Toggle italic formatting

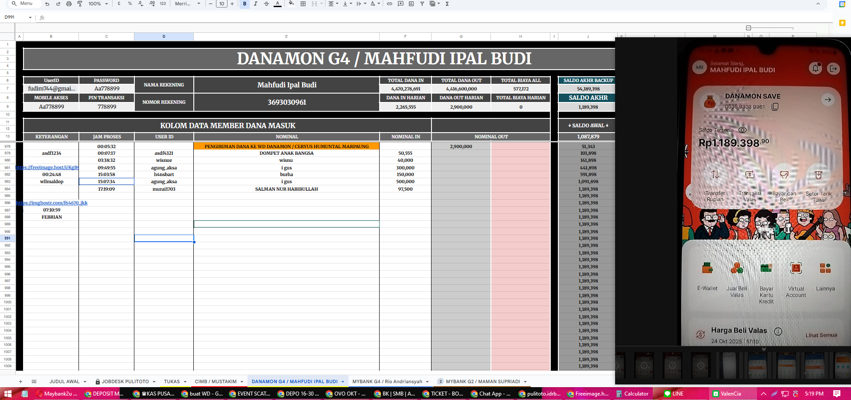pyautogui.click(x=255, y=4)
